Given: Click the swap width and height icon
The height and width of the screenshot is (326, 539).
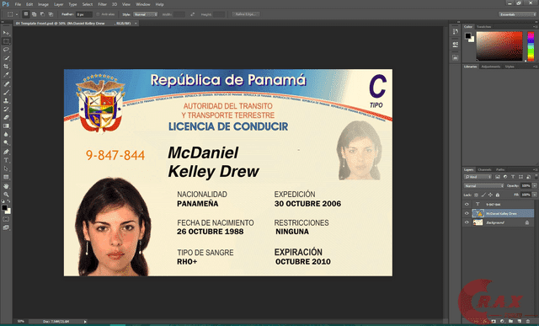Looking at the screenshot, I should click(x=193, y=14).
